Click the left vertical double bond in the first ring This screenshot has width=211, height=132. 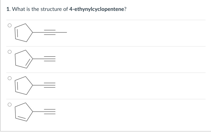coord(16,33)
